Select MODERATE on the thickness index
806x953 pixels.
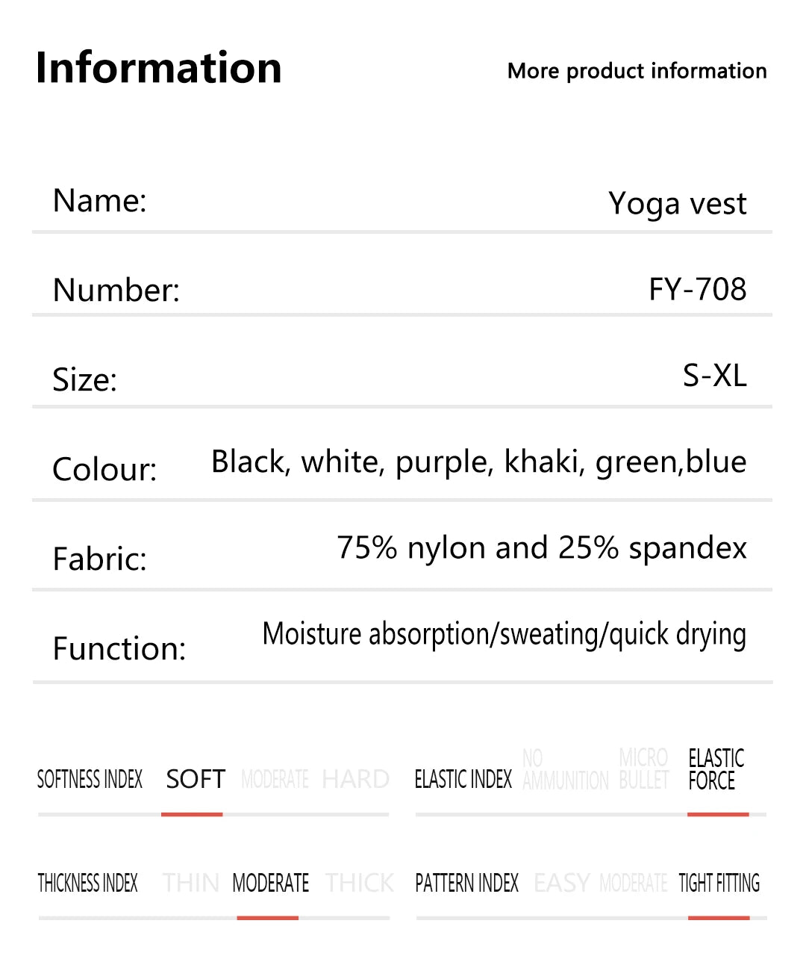coord(270,883)
